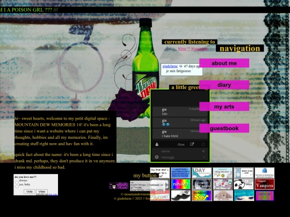The image size is (290, 217).
Task: Click the panda stamp
Action: coord(244,184)
